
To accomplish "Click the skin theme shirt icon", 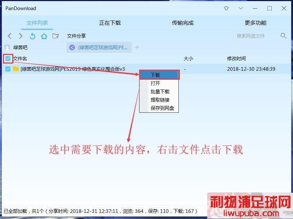I will 226,8.
